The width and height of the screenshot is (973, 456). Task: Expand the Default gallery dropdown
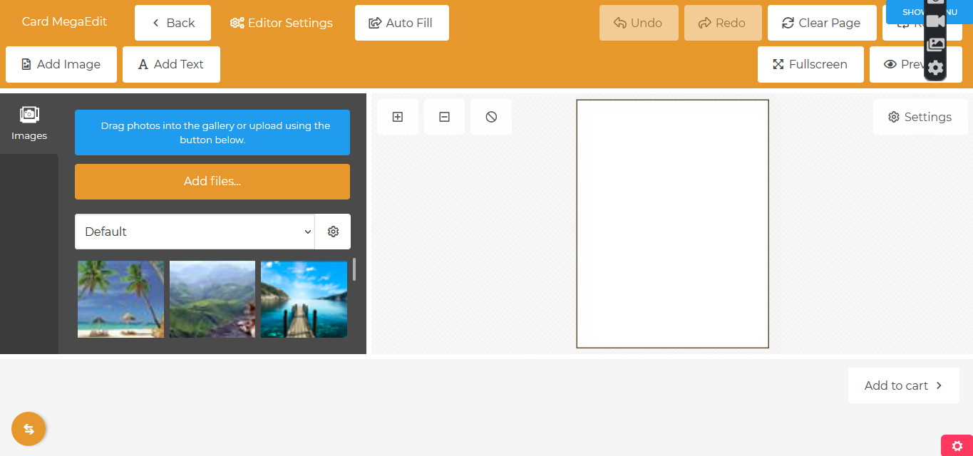[195, 232]
